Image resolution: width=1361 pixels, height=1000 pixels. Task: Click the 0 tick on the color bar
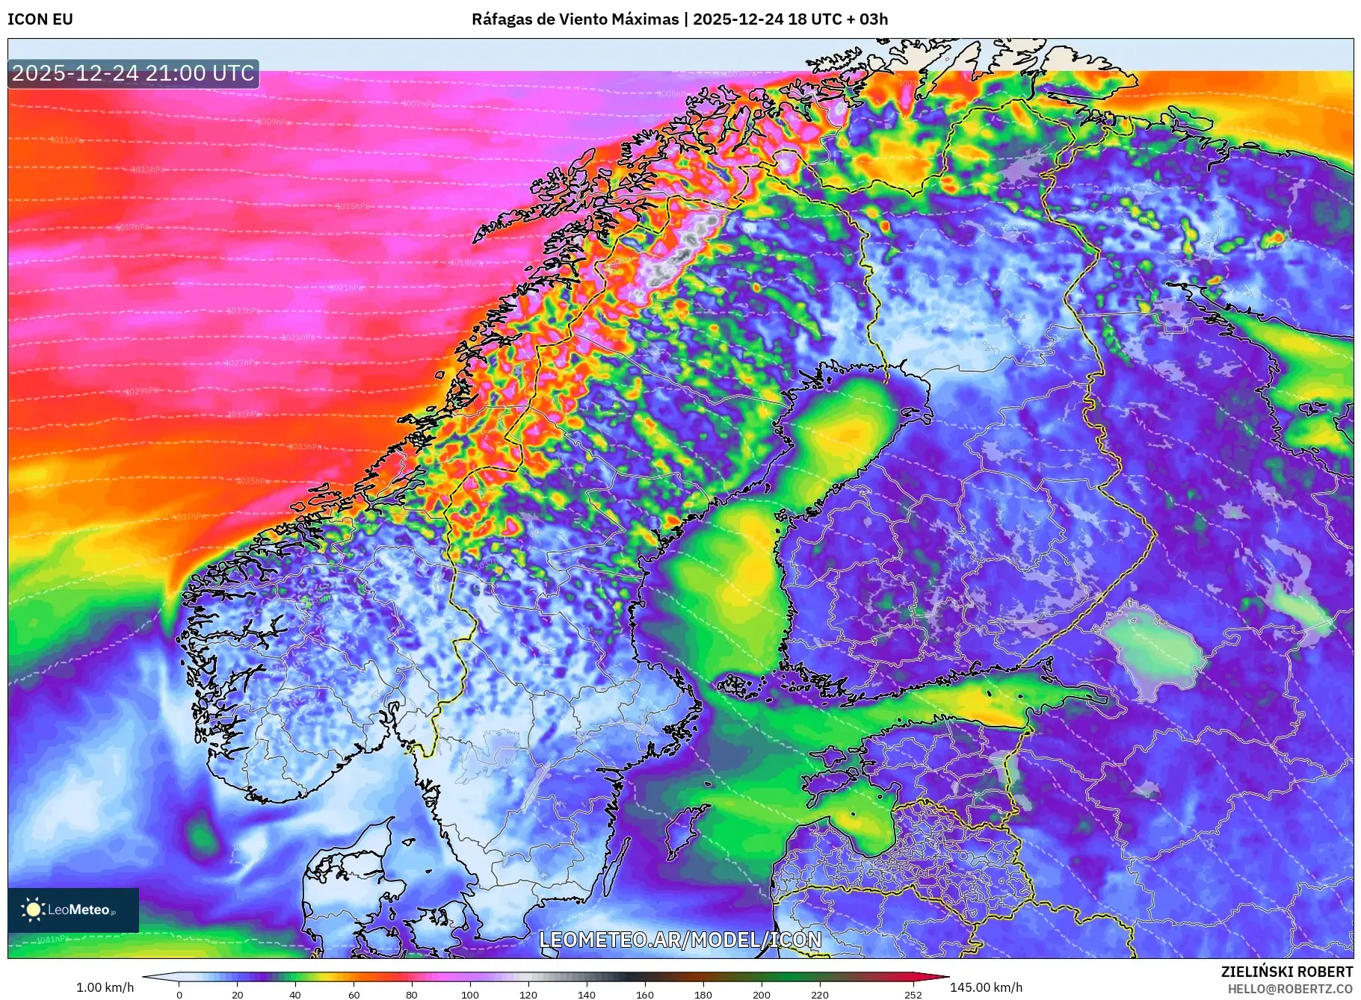click(x=179, y=994)
